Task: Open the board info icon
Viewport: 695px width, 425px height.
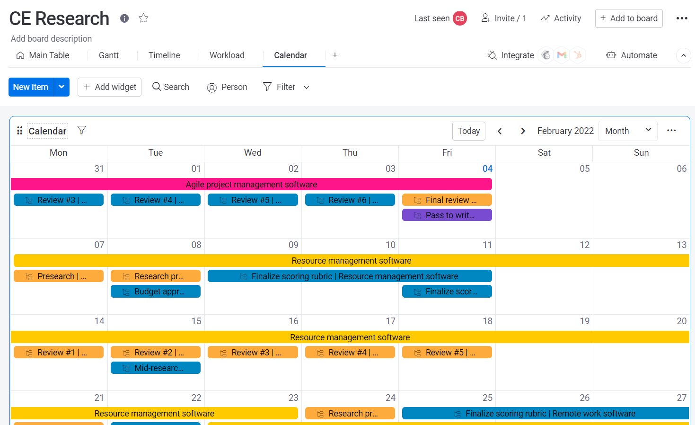Action: 124,18
